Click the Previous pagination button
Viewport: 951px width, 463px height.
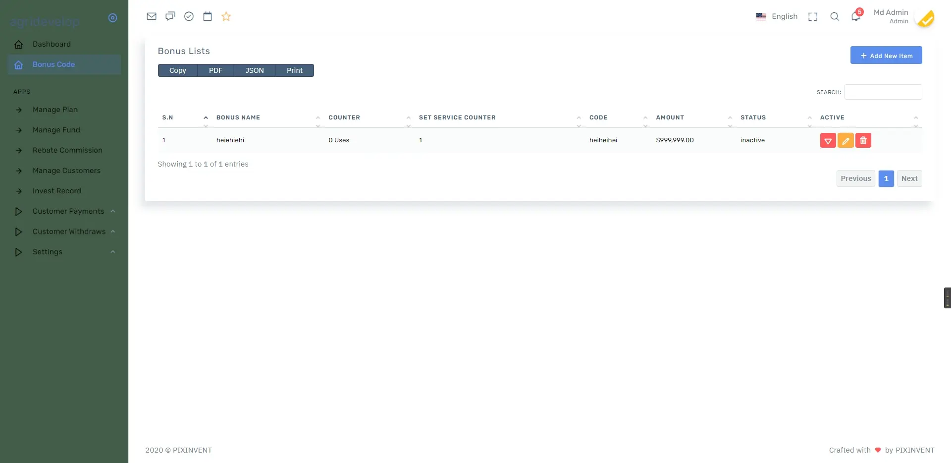(856, 178)
